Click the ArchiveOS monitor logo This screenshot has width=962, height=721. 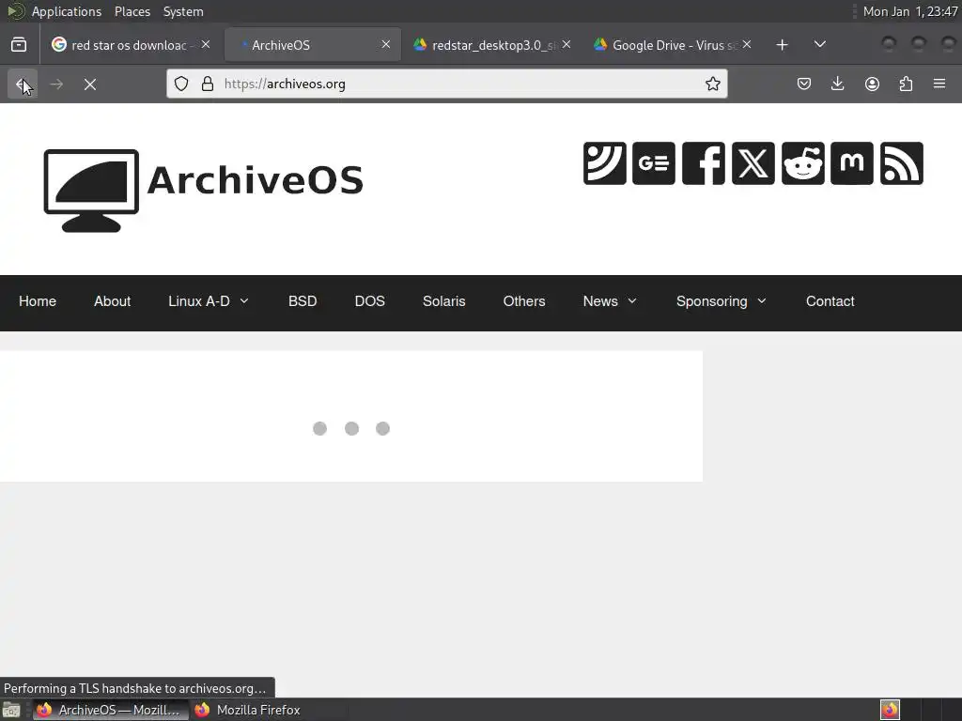91,190
